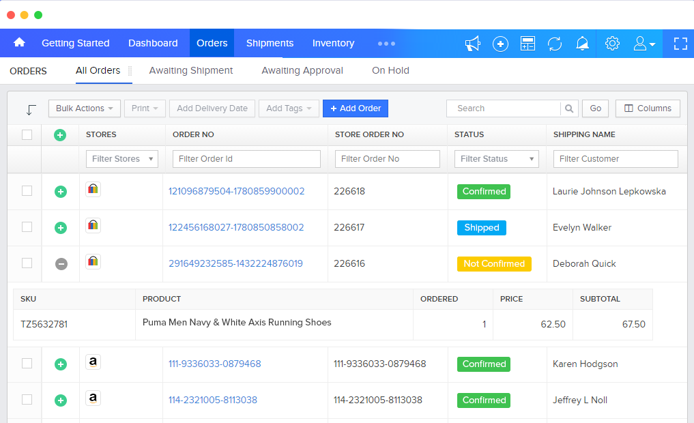
Task: Click the Search input field
Action: tap(503, 108)
